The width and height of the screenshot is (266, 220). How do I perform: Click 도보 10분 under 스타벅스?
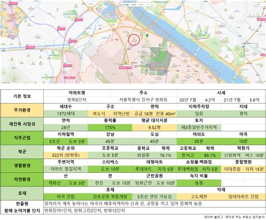(110, 169)
